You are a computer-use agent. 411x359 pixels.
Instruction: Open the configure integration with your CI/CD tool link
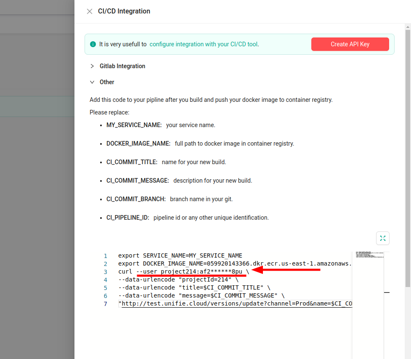click(x=204, y=44)
